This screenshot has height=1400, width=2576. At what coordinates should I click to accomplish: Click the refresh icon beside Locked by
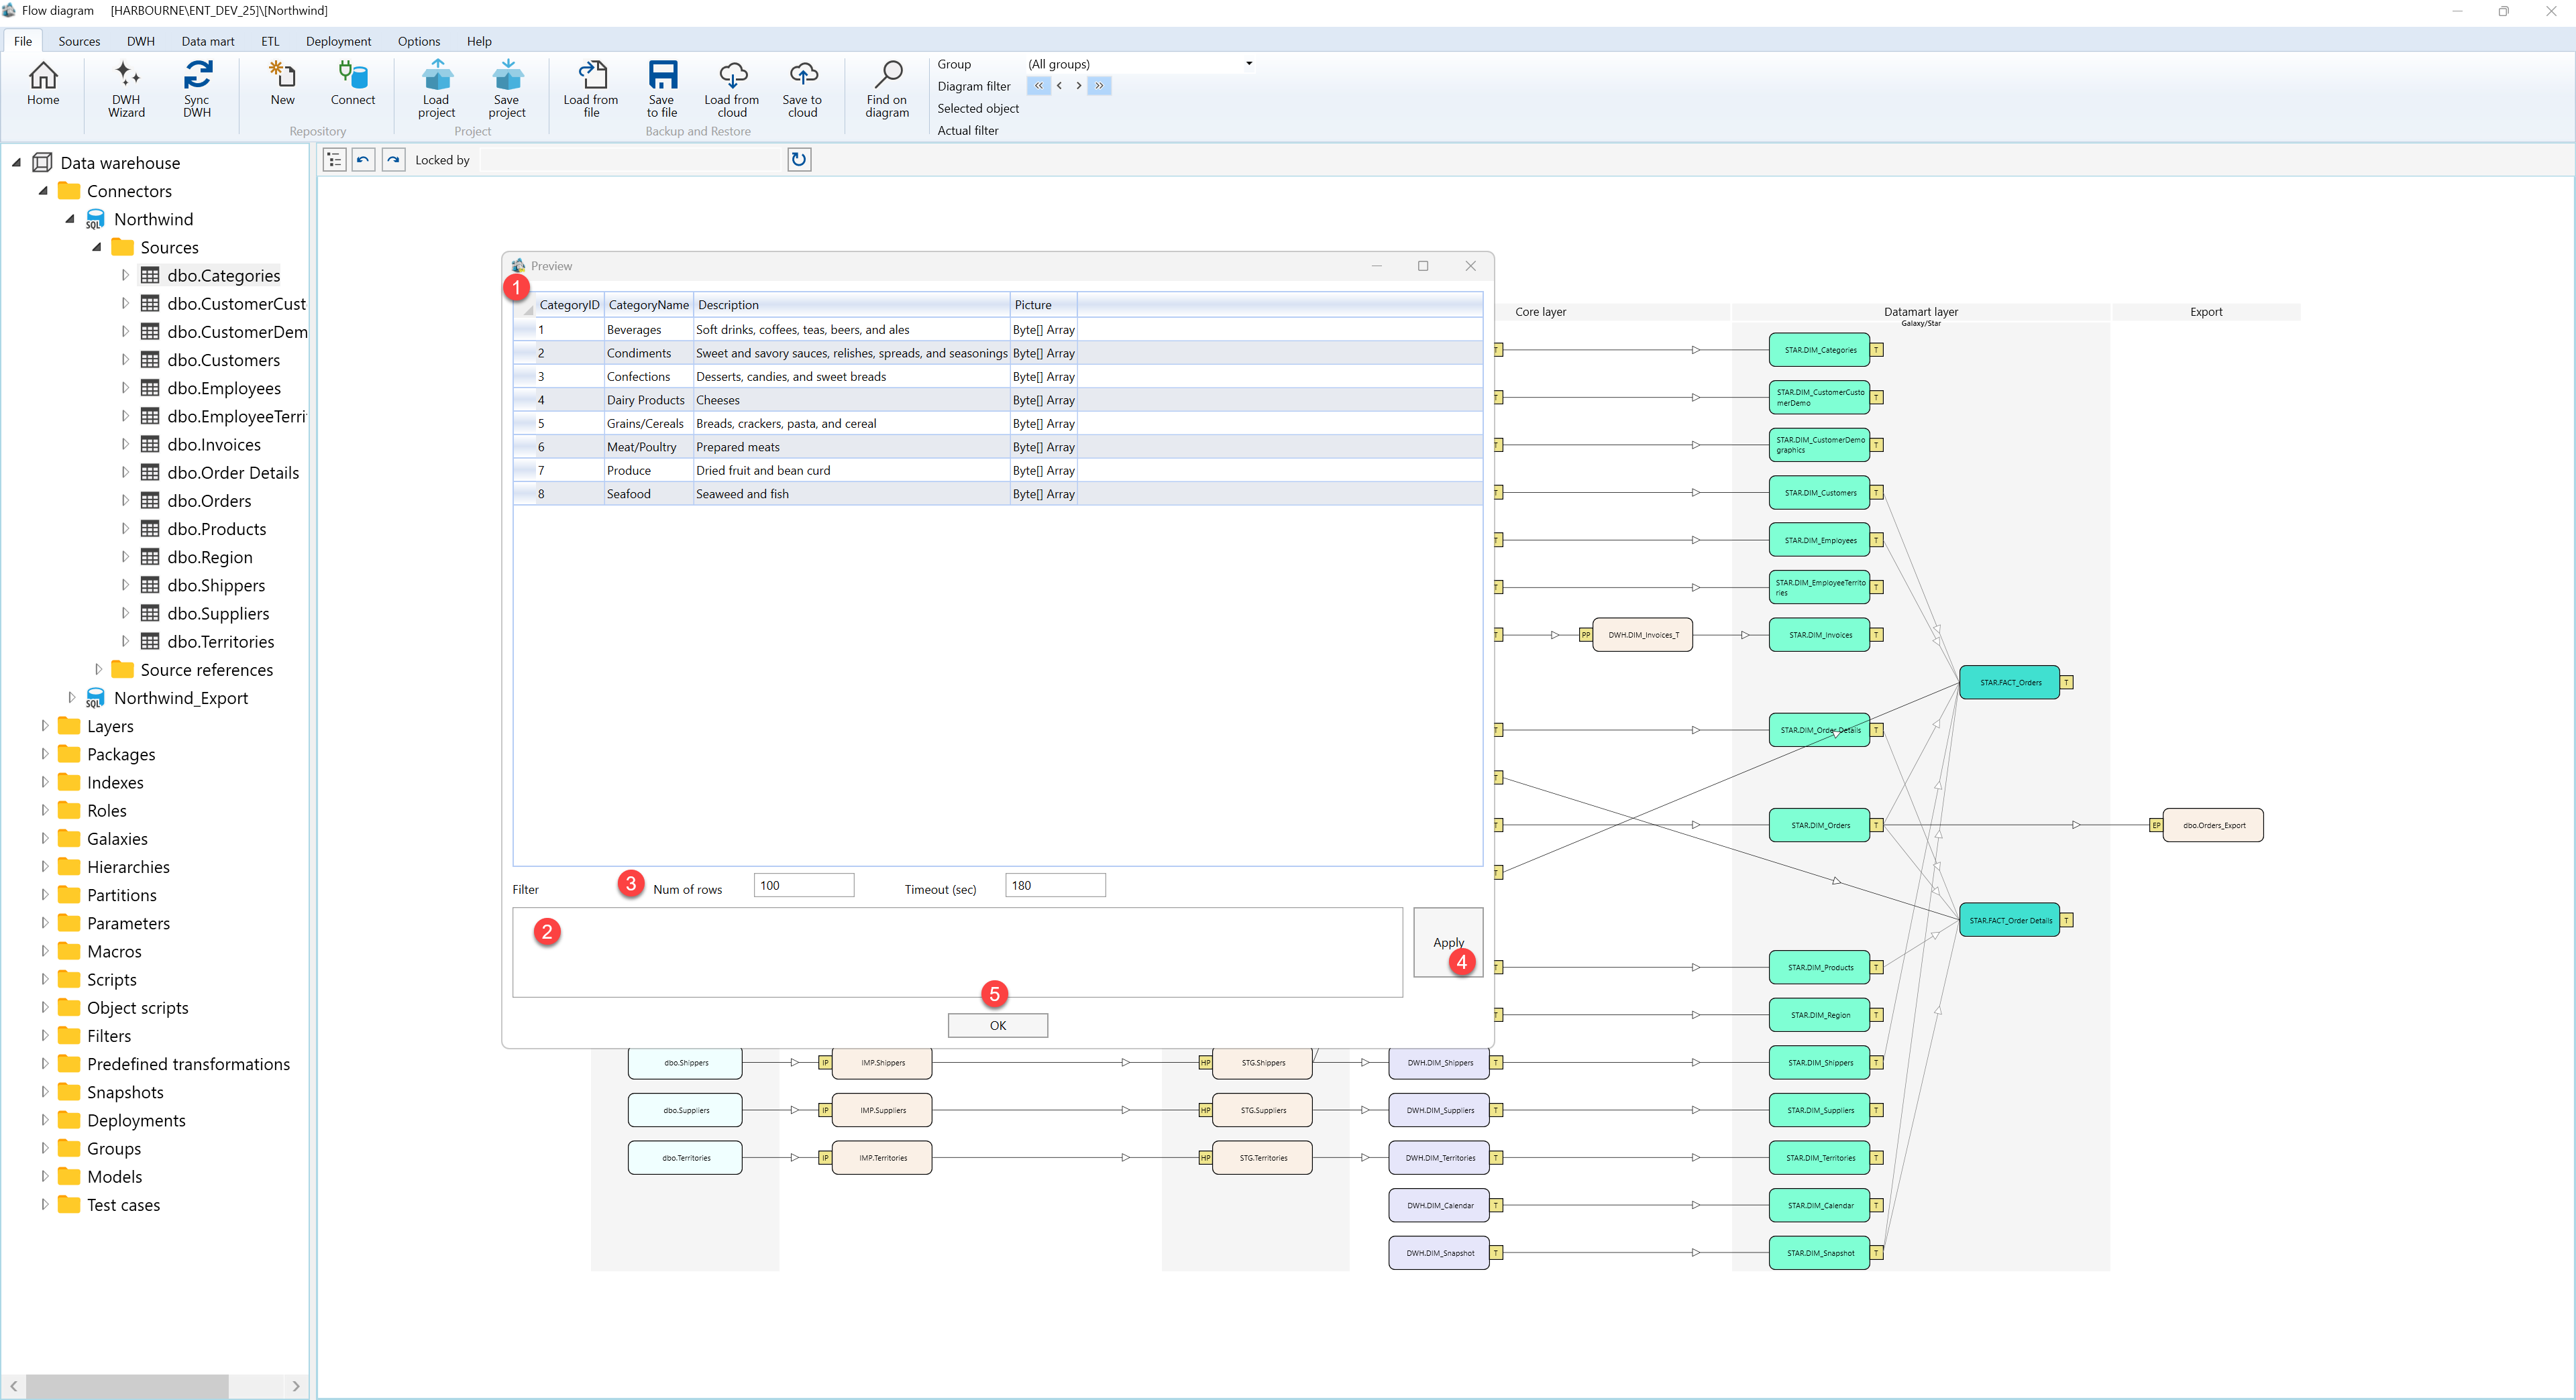(x=799, y=160)
